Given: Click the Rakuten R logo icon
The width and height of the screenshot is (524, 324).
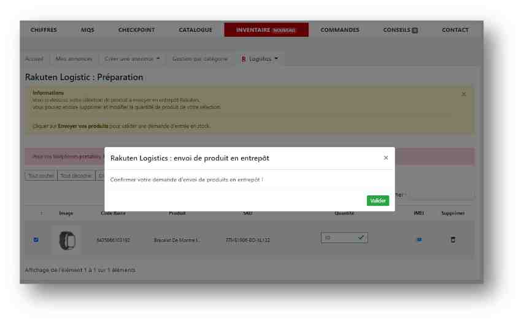Looking at the screenshot, I should coord(243,59).
